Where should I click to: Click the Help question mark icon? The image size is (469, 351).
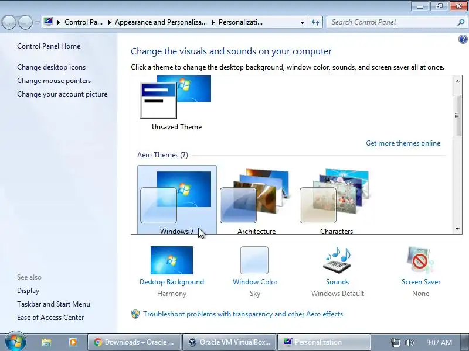(463, 39)
